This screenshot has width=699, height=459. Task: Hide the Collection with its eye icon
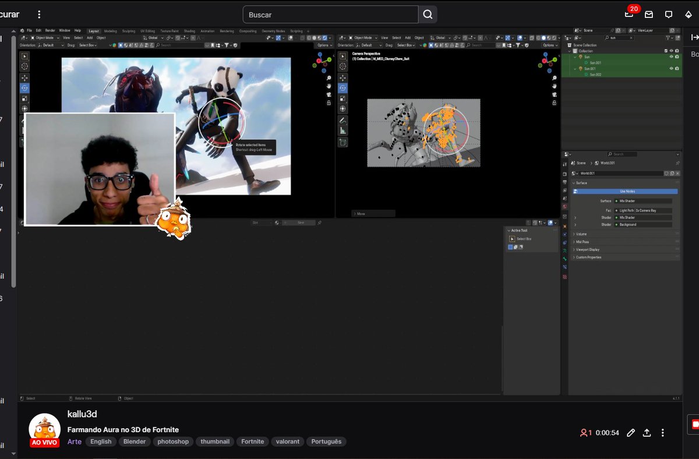coord(672,51)
